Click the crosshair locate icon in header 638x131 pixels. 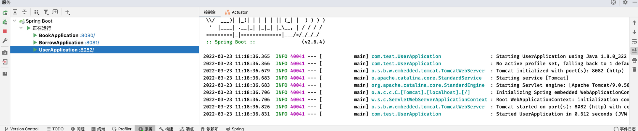tap(613, 2)
